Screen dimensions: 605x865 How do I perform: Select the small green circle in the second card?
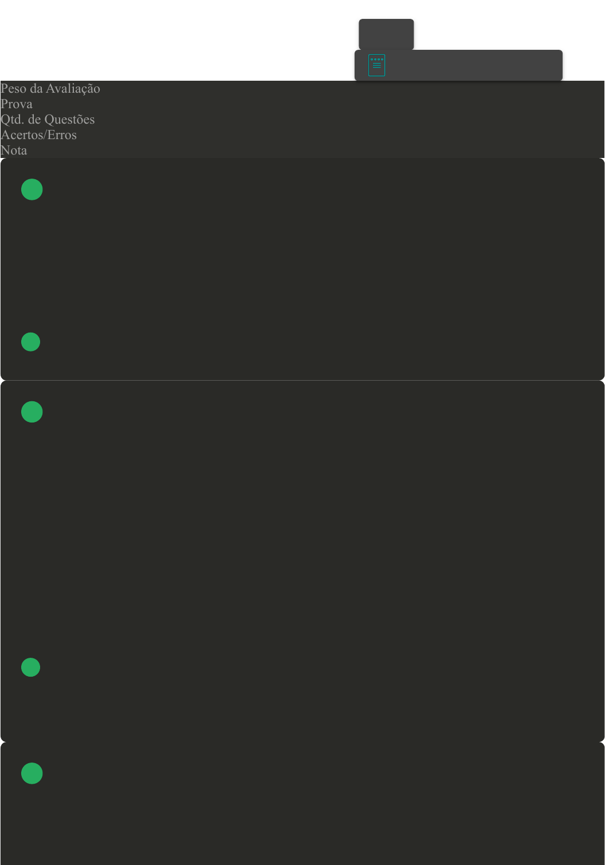pos(31,667)
